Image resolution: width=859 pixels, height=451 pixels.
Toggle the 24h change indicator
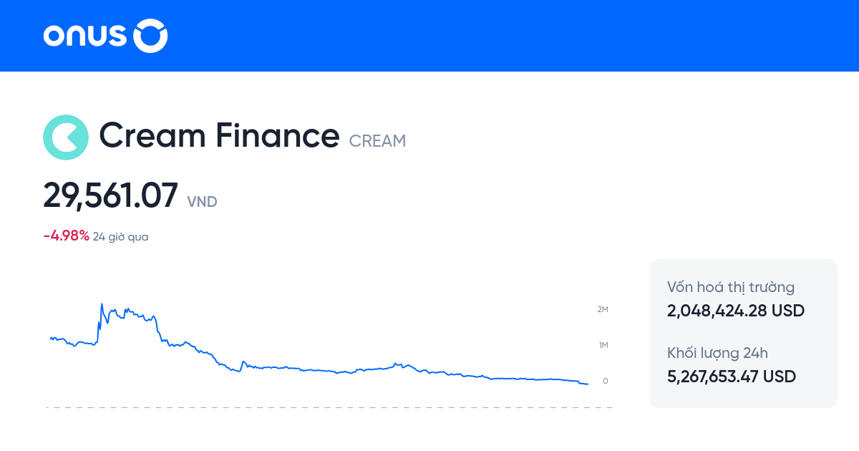click(64, 236)
